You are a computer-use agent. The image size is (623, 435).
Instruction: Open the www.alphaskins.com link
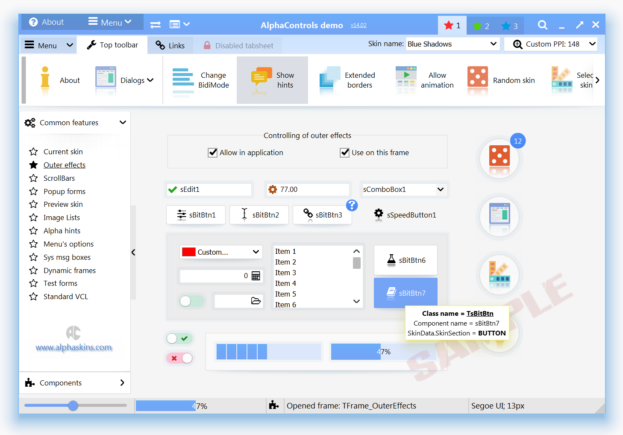(x=73, y=347)
